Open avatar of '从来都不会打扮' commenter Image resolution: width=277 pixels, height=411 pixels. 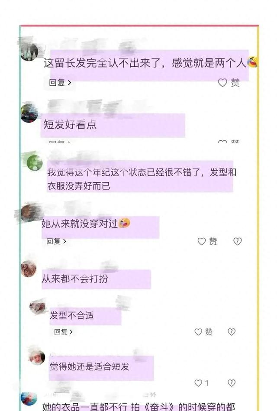29,269
